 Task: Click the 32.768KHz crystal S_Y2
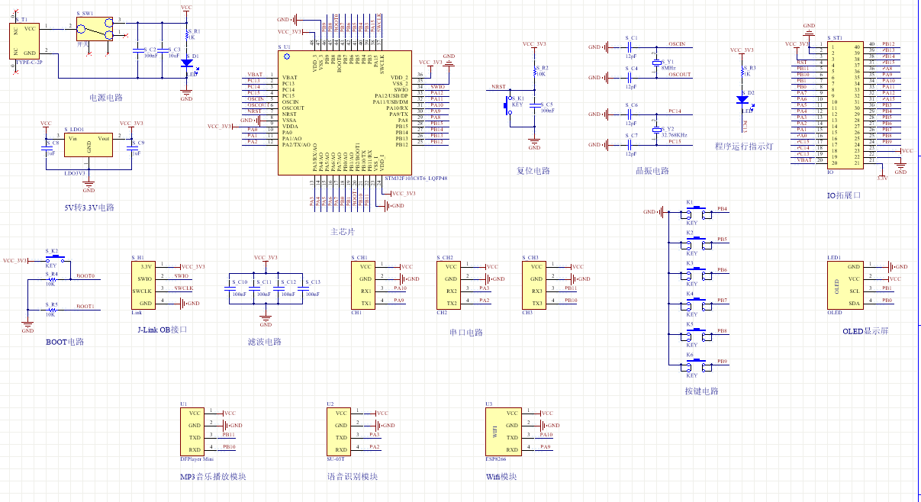point(655,130)
